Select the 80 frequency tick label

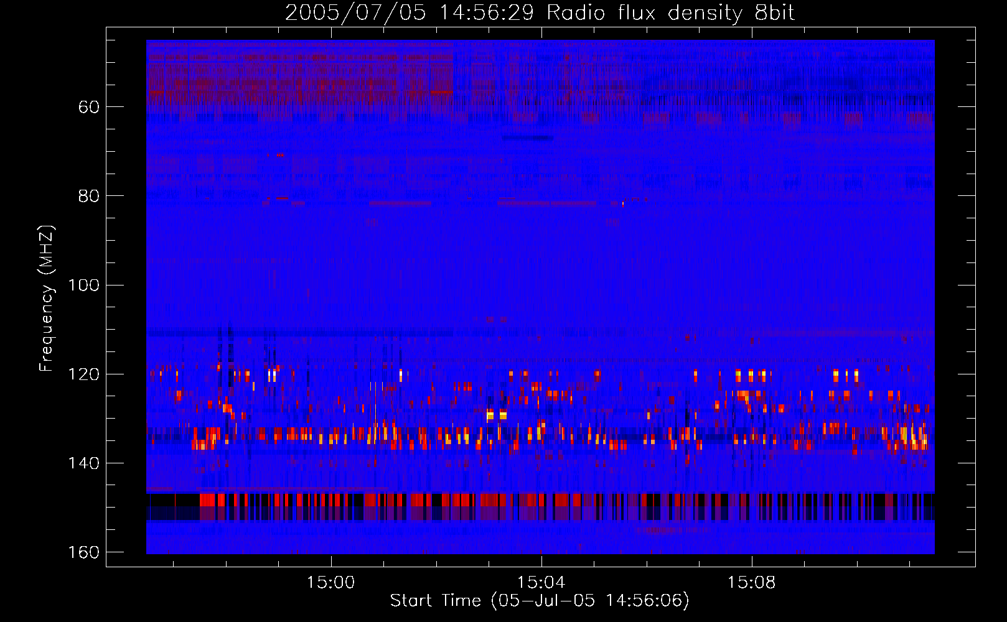coord(89,196)
